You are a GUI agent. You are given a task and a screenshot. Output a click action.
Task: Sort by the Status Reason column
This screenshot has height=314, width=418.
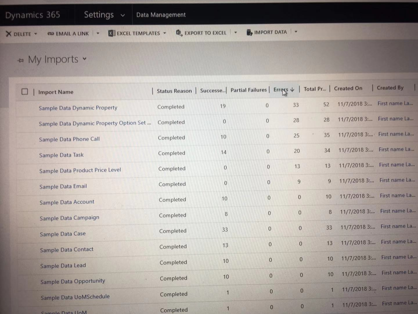tap(174, 91)
